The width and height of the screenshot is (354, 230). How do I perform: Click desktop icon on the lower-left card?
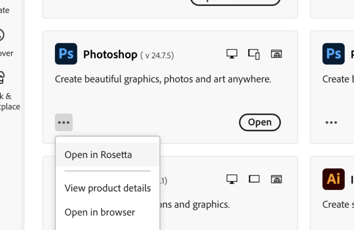coord(232,179)
